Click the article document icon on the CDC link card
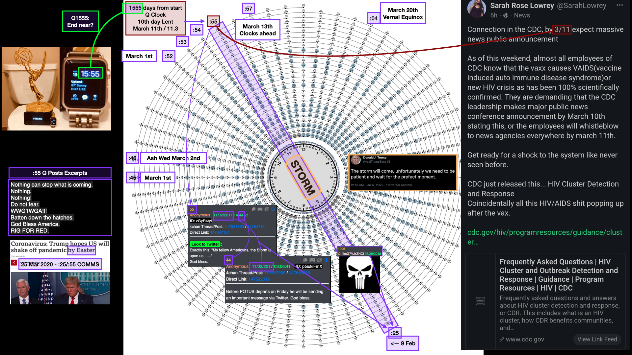The height and width of the screenshot is (355, 632). pyautogui.click(x=481, y=301)
